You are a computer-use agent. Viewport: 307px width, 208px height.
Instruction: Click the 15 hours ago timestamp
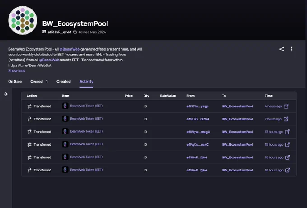[x=274, y=144]
